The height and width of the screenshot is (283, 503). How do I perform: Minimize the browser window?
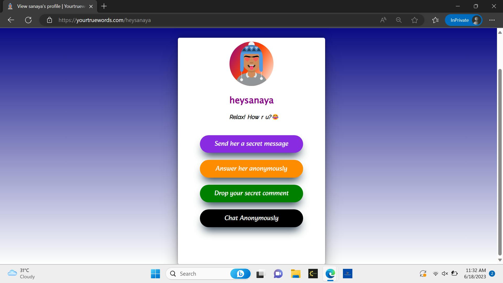[458, 6]
